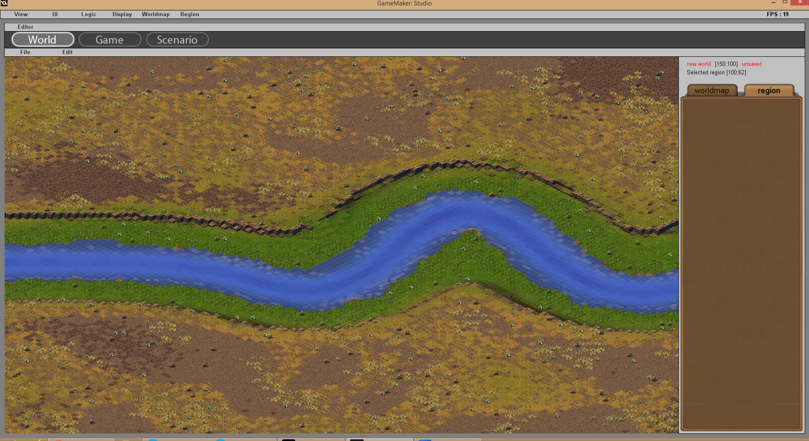Maximize the GameMaker: Studio window
Viewport: 809px width, 441px height.
(785, 3)
